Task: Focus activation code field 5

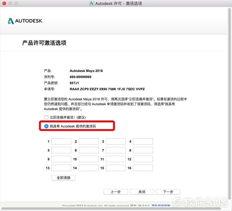Action: (61, 150)
